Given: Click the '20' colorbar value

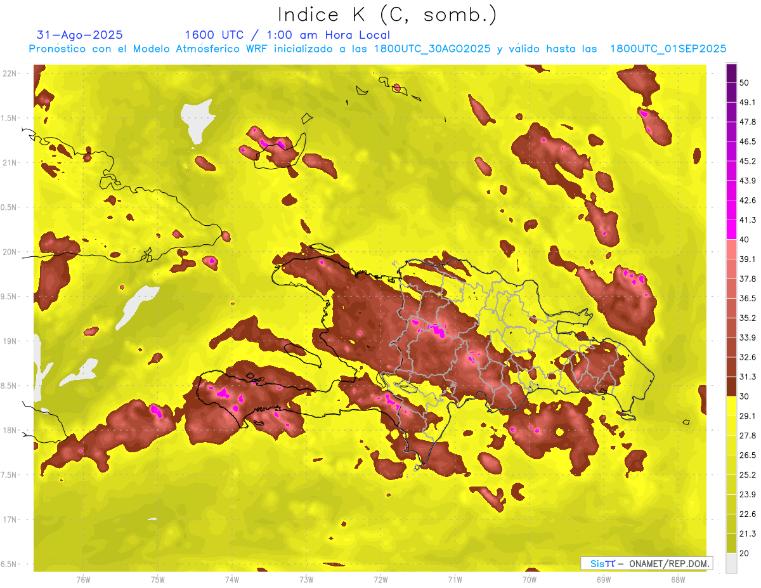Looking at the screenshot, I should (745, 554).
